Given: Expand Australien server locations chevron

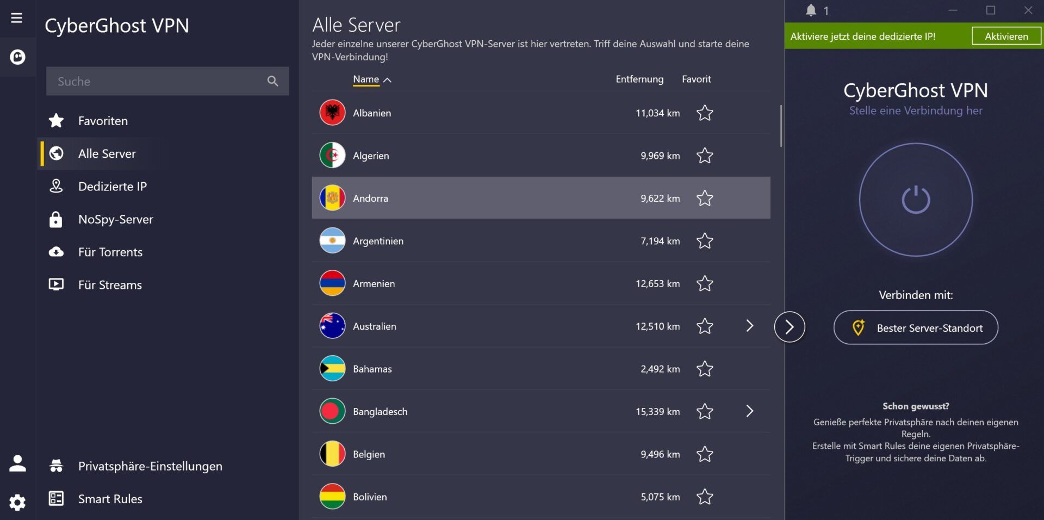Looking at the screenshot, I should (x=750, y=326).
